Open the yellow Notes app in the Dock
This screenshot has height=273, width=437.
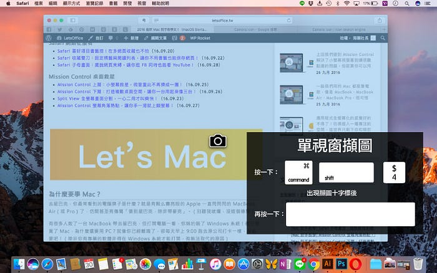click(103, 264)
